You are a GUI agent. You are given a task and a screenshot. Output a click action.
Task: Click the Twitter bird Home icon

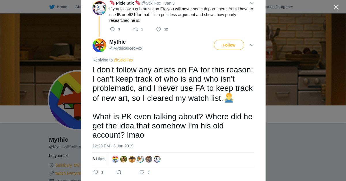pyautogui.click(x=52, y=7)
